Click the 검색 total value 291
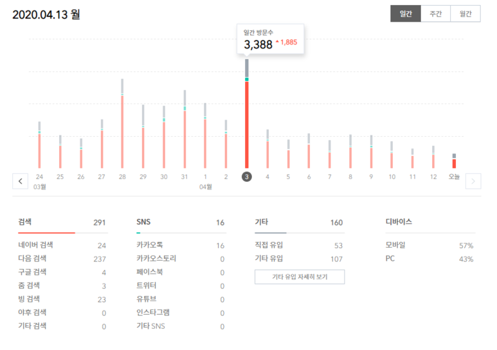497x350 pixels. 100,222
